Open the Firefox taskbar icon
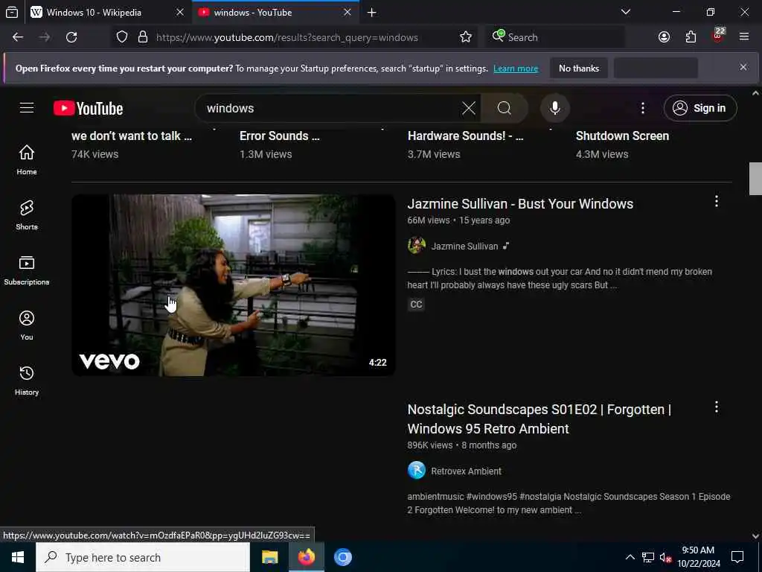This screenshot has height=572, width=762. point(306,557)
